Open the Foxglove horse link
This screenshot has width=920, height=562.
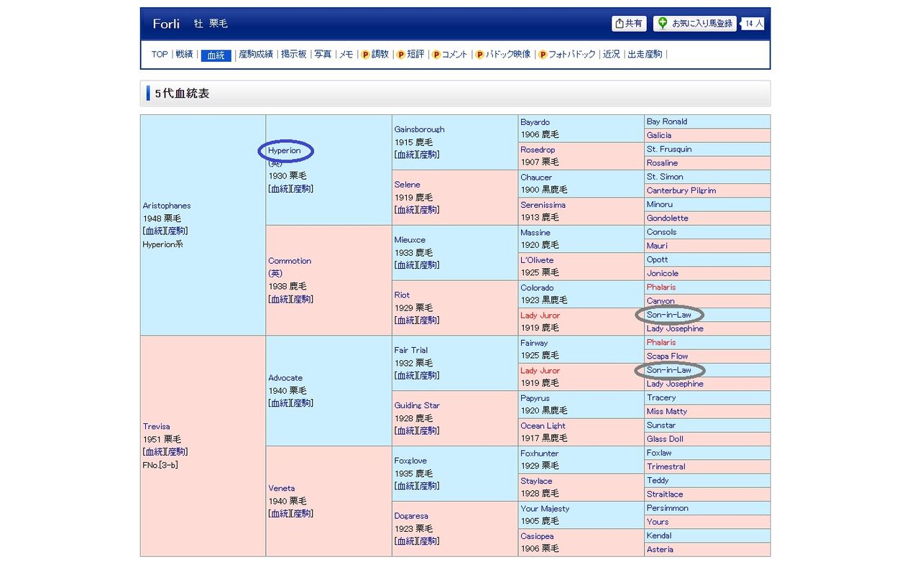(x=410, y=461)
